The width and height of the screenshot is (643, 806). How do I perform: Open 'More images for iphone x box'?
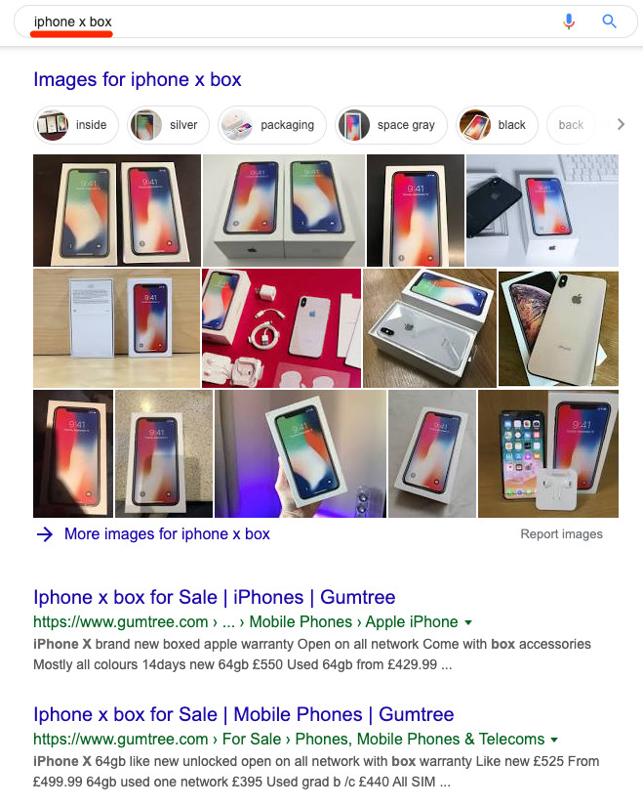(167, 534)
